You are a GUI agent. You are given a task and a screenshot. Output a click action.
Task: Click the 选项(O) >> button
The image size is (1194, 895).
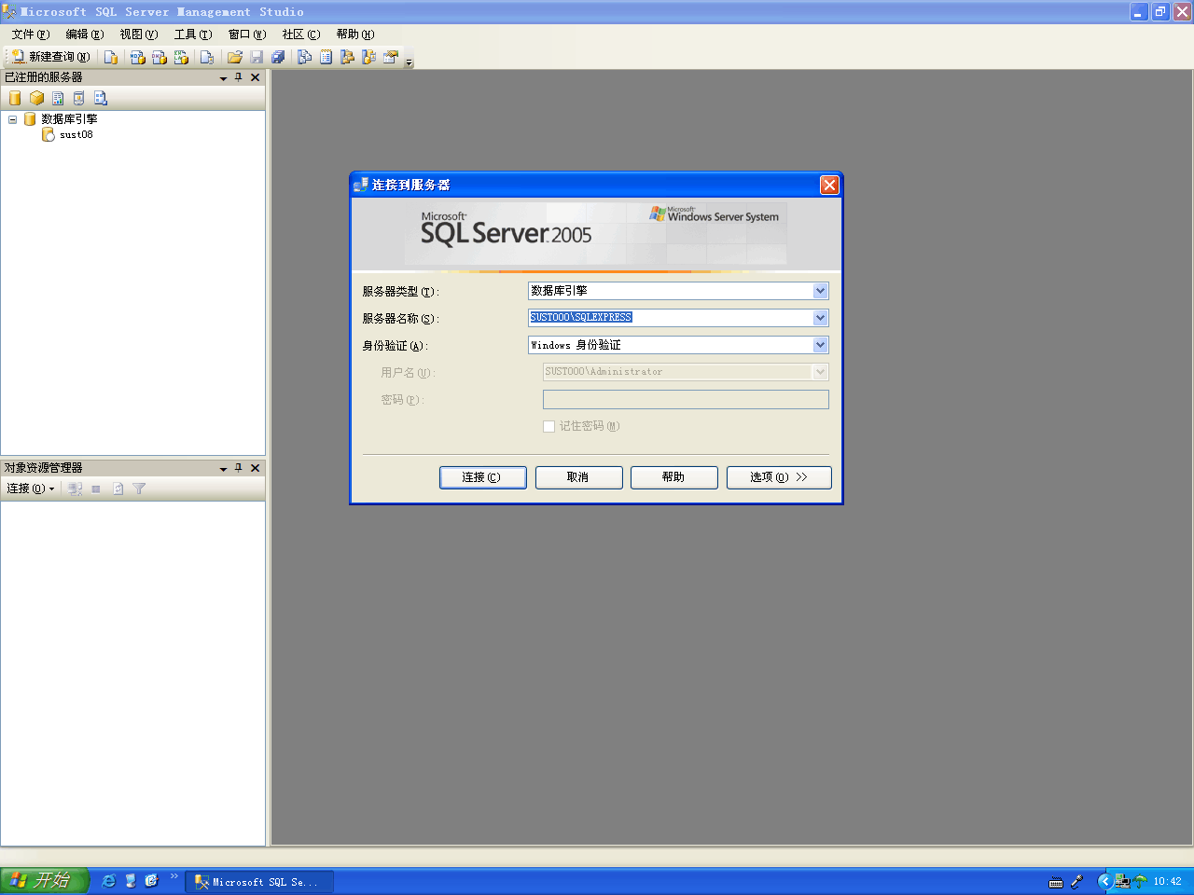click(779, 477)
